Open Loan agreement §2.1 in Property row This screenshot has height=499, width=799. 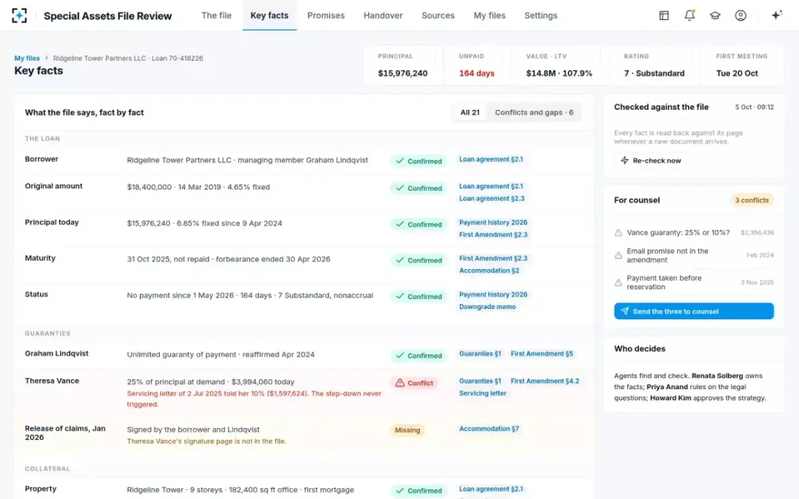pyautogui.click(x=491, y=489)
